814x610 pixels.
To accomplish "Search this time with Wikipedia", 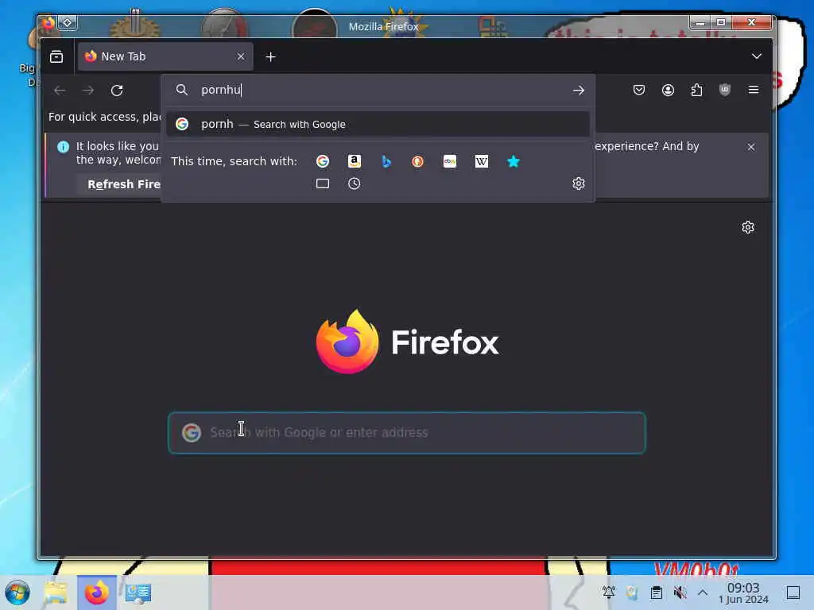I will pos(481,161).
